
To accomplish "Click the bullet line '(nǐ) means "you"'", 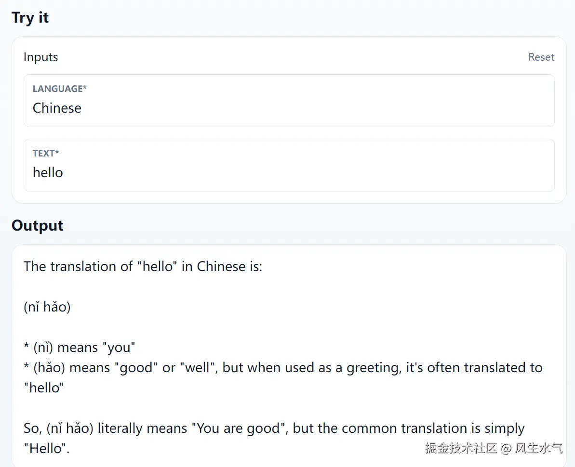I will tap(80, 347).
